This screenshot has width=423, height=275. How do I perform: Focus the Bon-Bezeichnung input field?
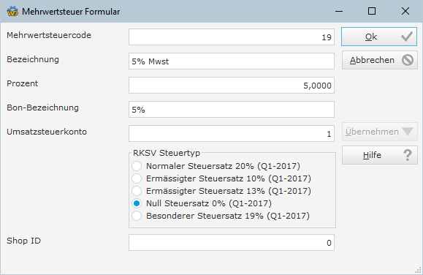tap(232, 110)
